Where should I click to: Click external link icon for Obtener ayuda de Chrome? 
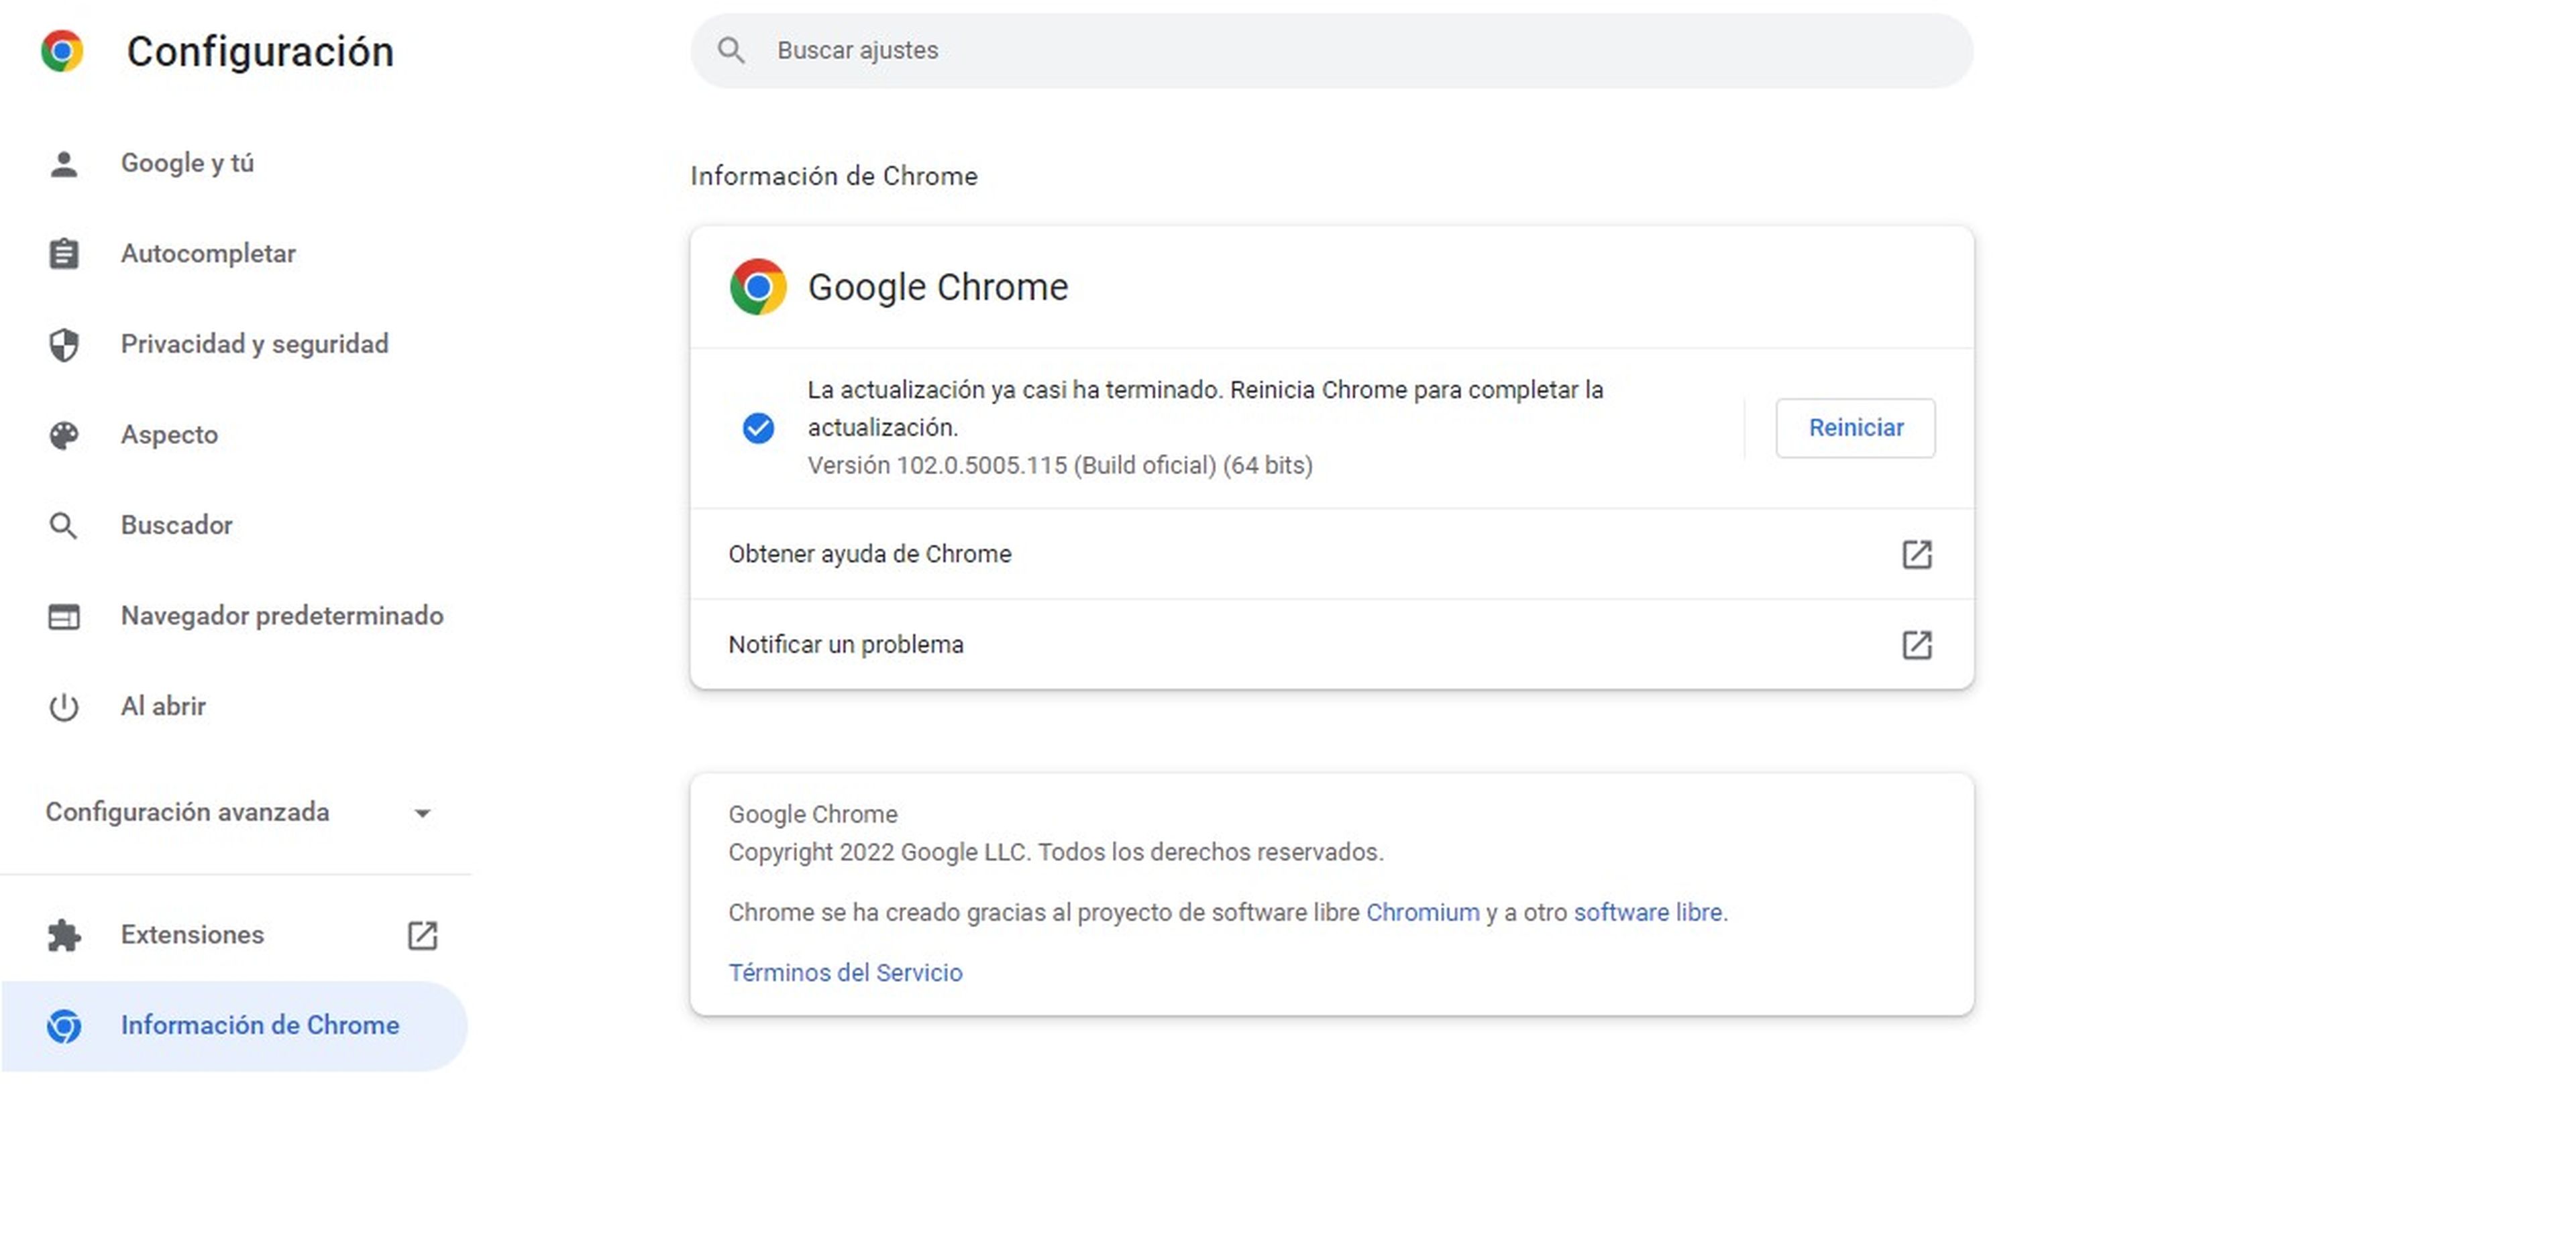[1916, 554]
